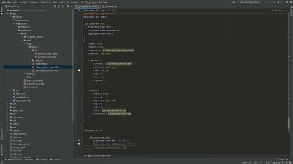This screenshot has height=164, width=293.
Task: Open Search Everywhere magnifier icon
Action: [x=287, y=2]
